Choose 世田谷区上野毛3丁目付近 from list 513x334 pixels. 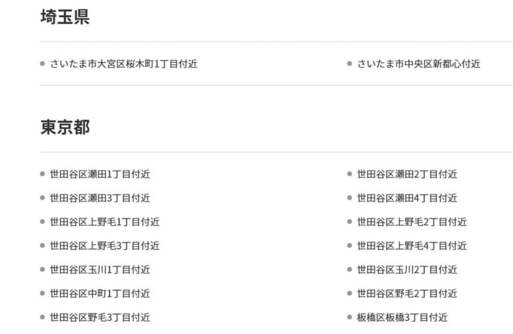(x=105, y=246)
